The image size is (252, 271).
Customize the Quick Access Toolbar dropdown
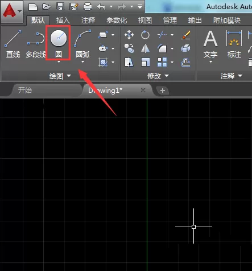(140, 7)
